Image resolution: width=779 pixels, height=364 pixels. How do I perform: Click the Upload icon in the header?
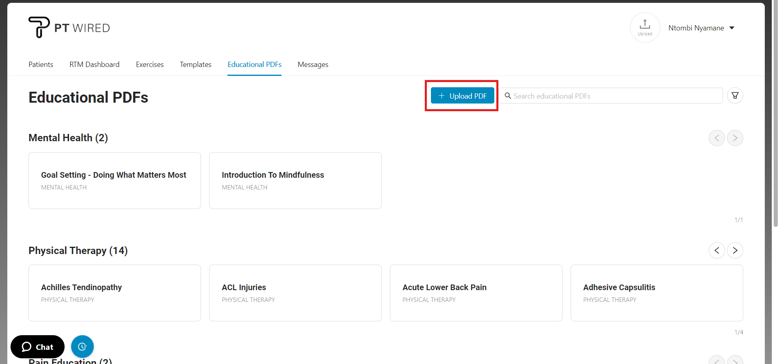pyautogui.click(x=645, y=27)
